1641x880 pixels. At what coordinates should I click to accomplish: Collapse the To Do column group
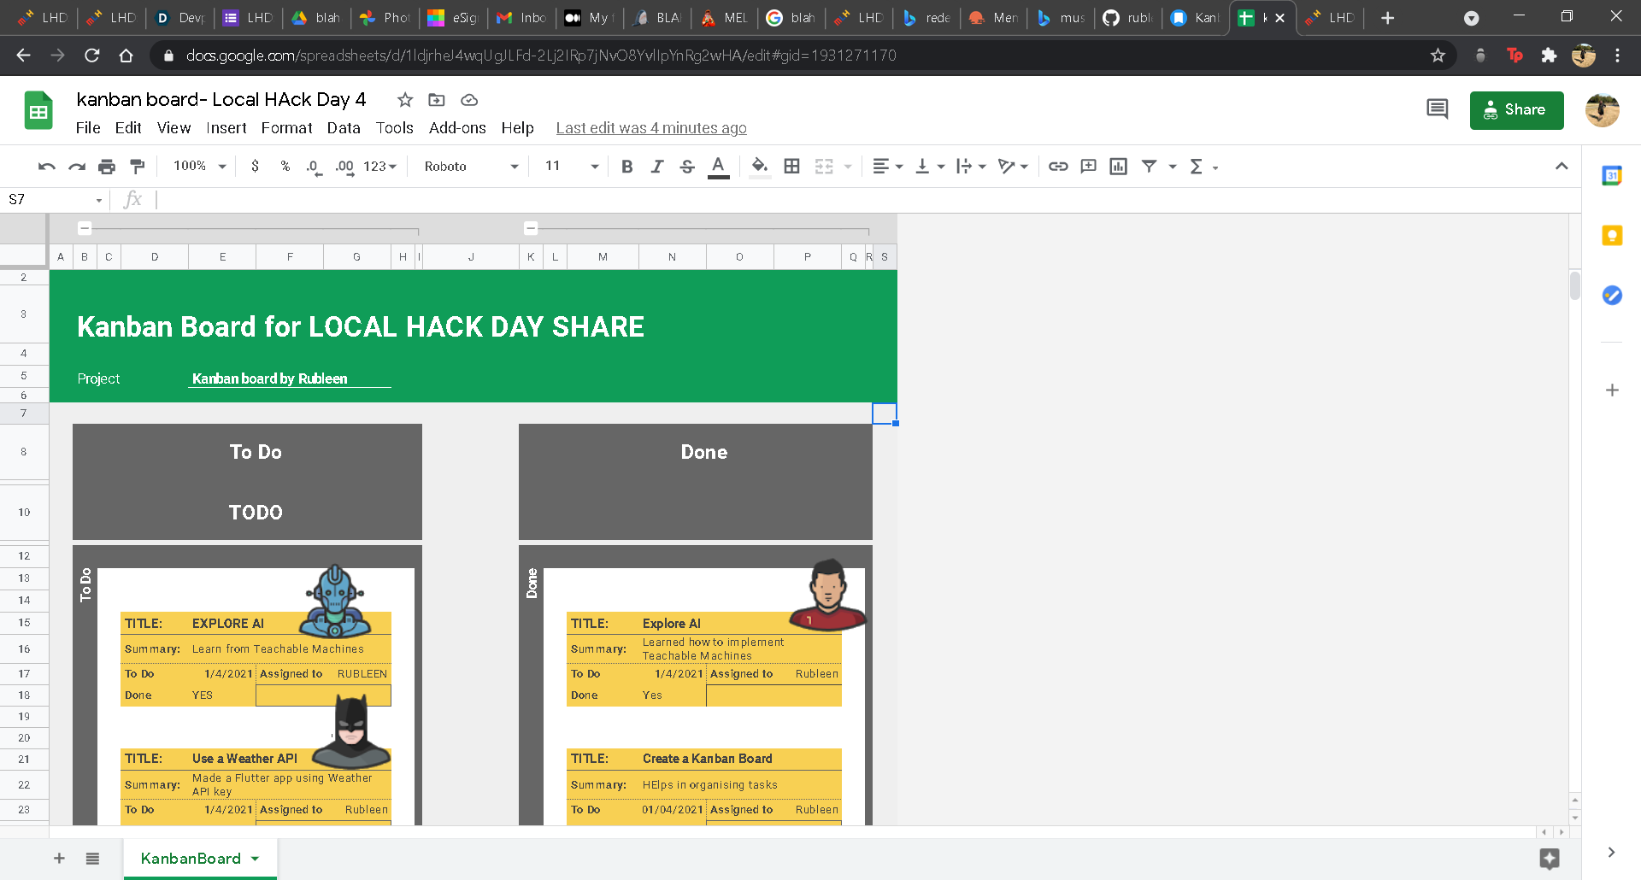coord(85,228)
